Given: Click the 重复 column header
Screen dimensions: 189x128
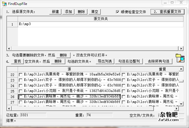Looking at the screenshot, I should [x=150, y=69].
